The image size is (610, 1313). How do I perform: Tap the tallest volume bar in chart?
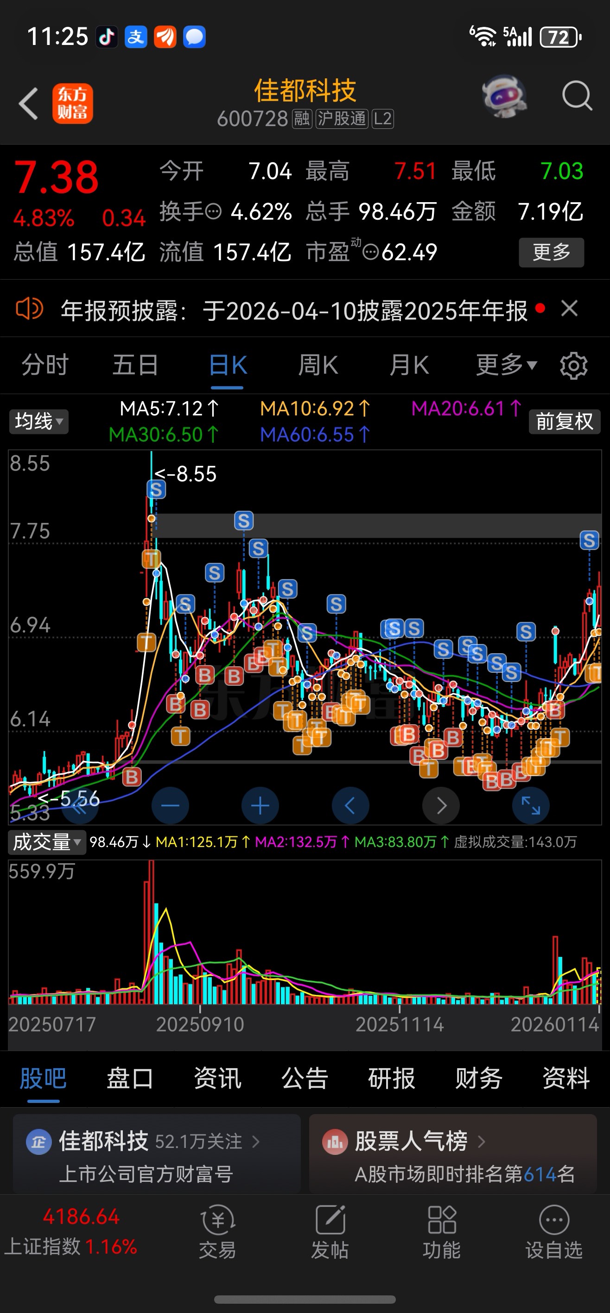(151, 932)
